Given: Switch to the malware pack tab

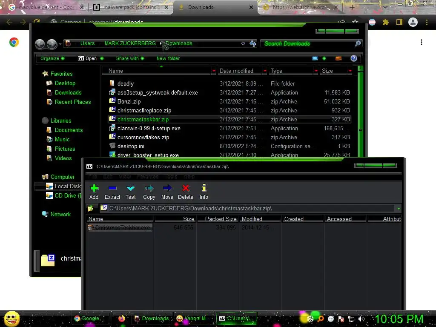Looking at the screenshot, I should pos(131,7).
